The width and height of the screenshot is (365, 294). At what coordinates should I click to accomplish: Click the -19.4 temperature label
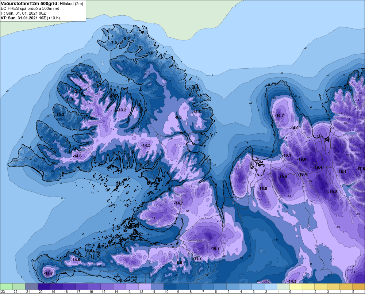point(318,167)
